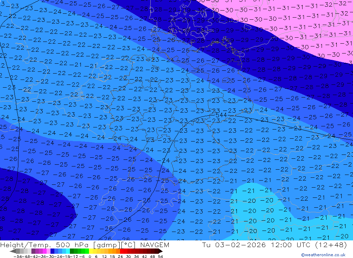Click the 'Tu 03-02-2026' date text

click(234, 245)
